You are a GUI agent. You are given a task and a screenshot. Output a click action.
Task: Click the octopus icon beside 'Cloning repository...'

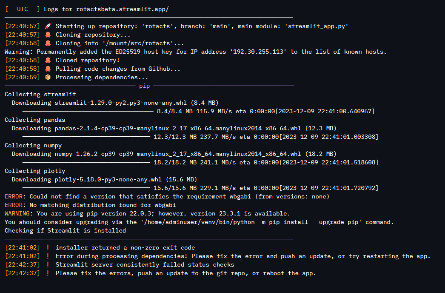[48, 35]
